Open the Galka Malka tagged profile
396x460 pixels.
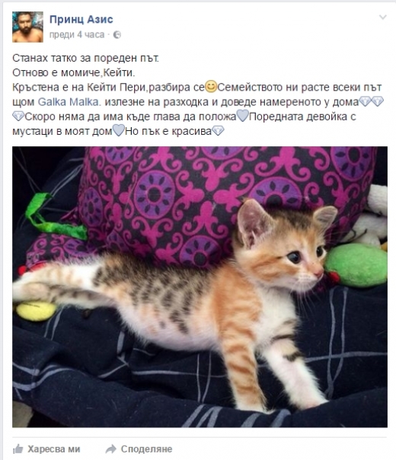[x=69, y=102]
